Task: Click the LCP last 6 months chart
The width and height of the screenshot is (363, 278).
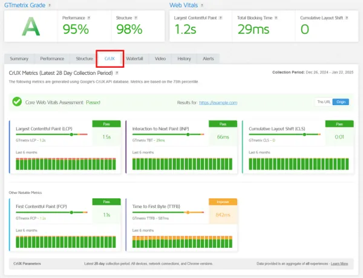Action: click(x=66, y=164)
